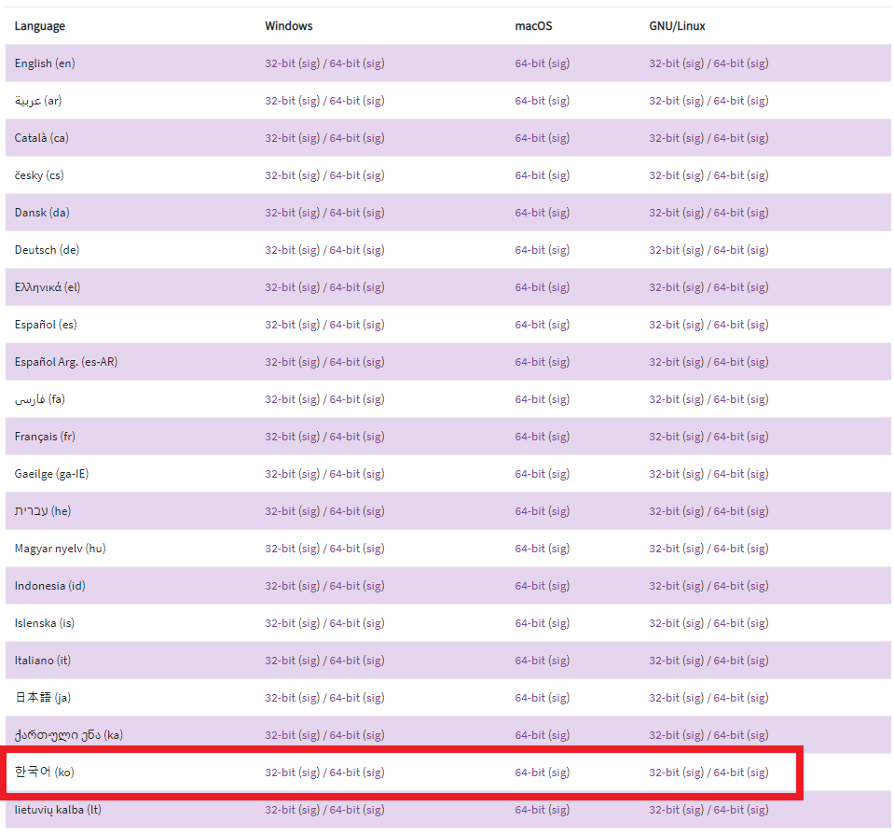This screenshot has width=894, height=835.
Task: Pick Windows 64-bit in the Georgian (ka) row
Action: pos(344,734)
